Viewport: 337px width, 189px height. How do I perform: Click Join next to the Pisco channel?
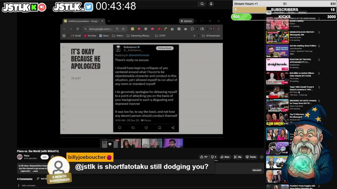[44, 157]
